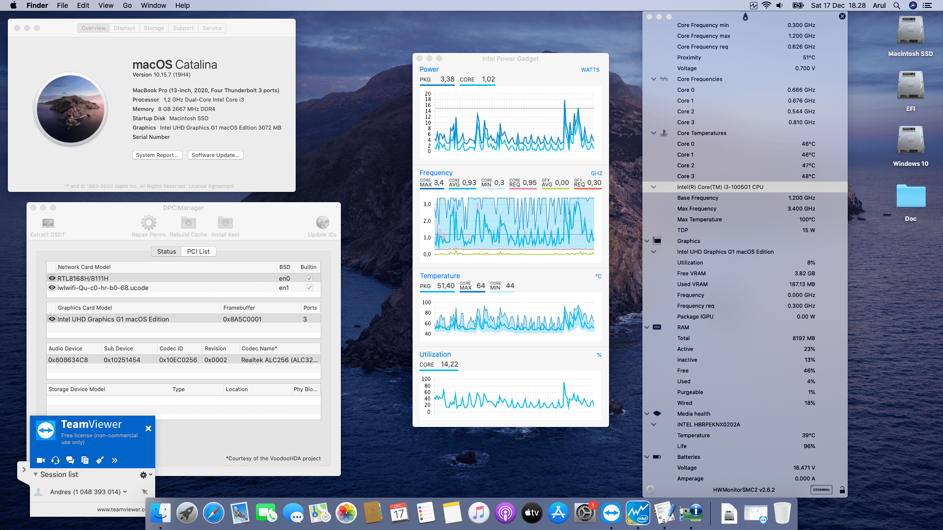This screenshot has width=943, height=530.
Task: Open TeamViewer chat icon
Action: point(70,460)
